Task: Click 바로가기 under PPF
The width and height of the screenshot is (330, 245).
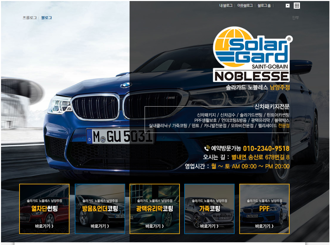Action: coord(264,226)
